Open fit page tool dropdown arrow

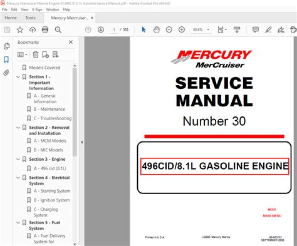(x=226, y=29)
